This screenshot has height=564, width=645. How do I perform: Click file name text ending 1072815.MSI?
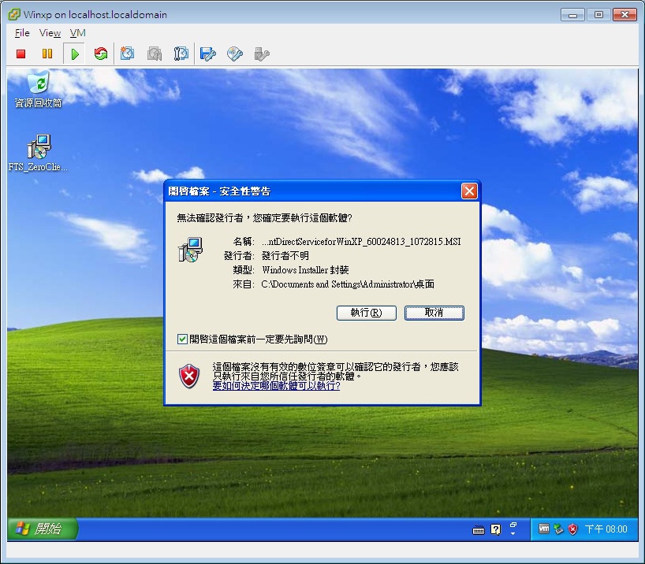361,242
